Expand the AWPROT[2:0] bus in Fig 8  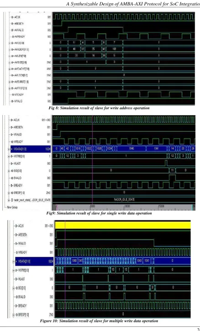tap(9, 88)
